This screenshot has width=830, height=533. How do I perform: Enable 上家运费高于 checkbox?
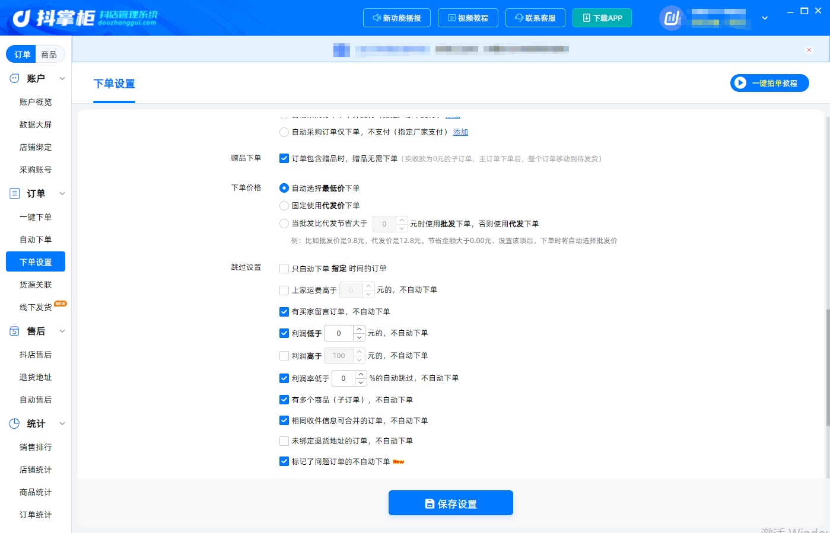click(284, 290)
